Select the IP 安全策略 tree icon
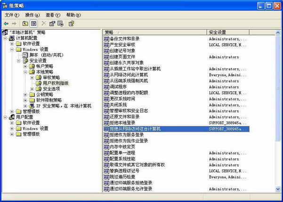283x202 pixels. [x=32, y=106]
